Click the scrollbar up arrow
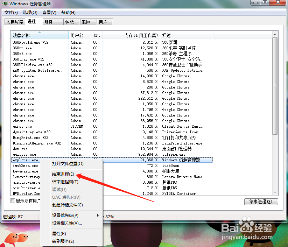288x247 pixels. pos(275,34)
